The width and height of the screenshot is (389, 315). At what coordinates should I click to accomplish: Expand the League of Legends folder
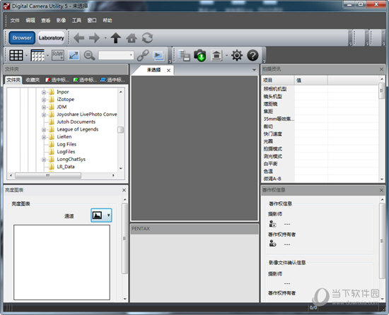[x=44, y=130]
